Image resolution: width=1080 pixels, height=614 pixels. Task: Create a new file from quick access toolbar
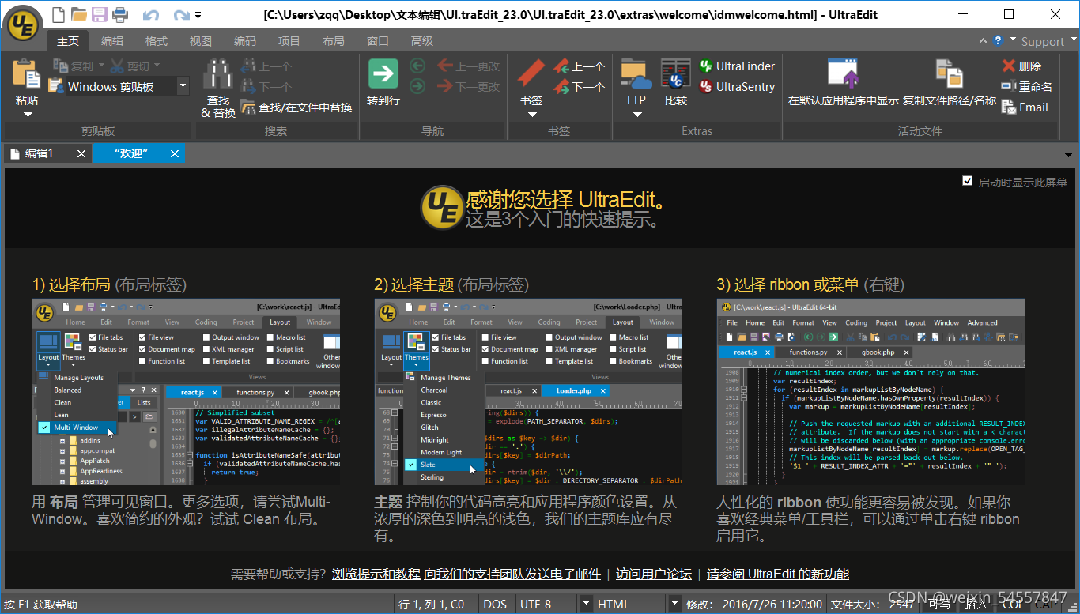click(x=59, y=14)
